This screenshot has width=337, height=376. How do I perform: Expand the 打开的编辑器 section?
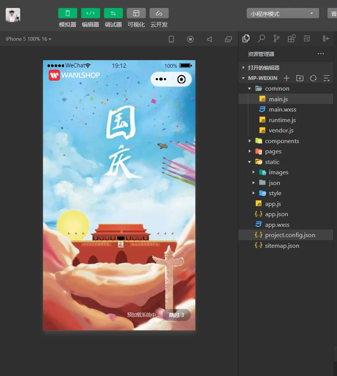(286, 68)
